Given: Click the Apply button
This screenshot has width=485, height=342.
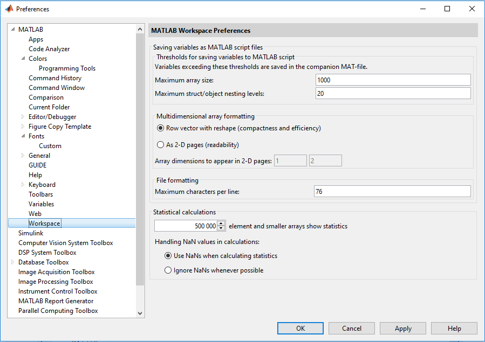Looking at the screenshot, I should point(403,329).
